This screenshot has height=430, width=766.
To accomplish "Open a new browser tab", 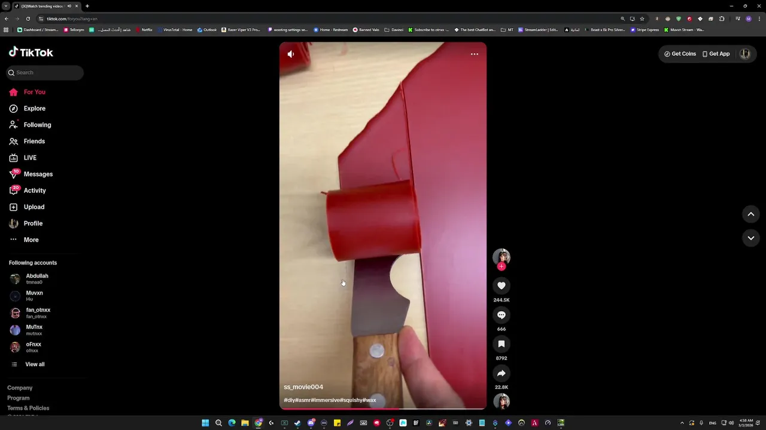I will [87, 6].
